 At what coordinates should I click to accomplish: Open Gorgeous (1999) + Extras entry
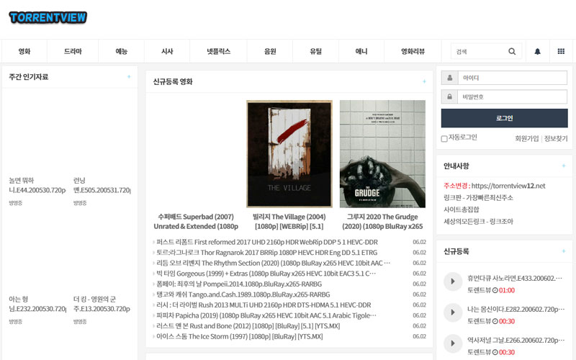tap(266, 274)
